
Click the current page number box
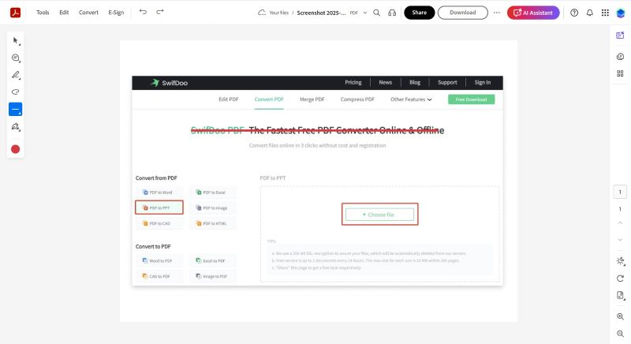[x=620, y=192]
